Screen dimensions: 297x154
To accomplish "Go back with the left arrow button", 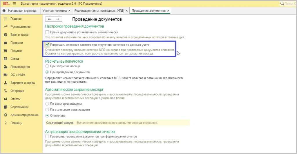I will tap(49, 19).
